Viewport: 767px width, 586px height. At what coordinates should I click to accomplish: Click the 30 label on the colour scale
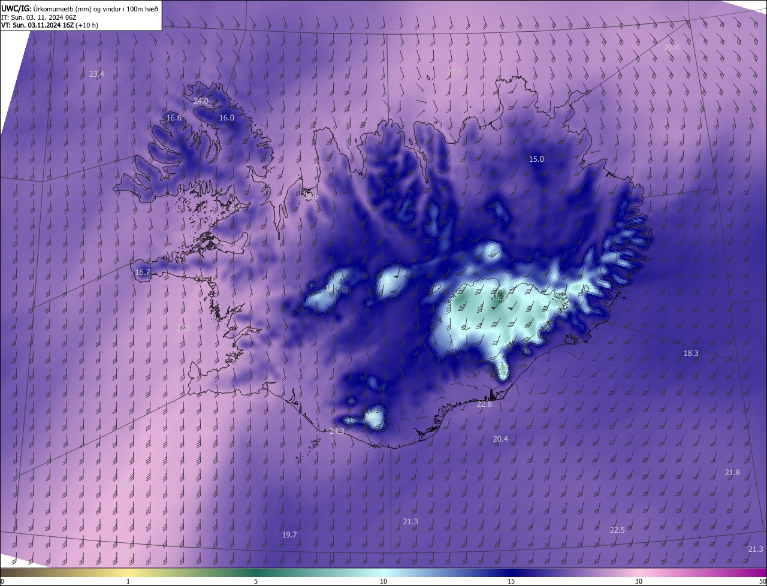(639, 581)
